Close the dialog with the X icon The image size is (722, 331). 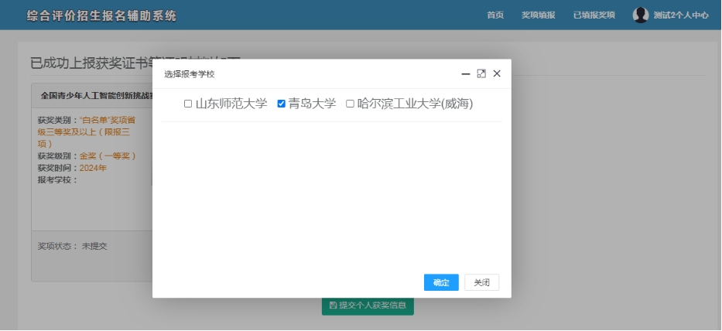[497, 73]
